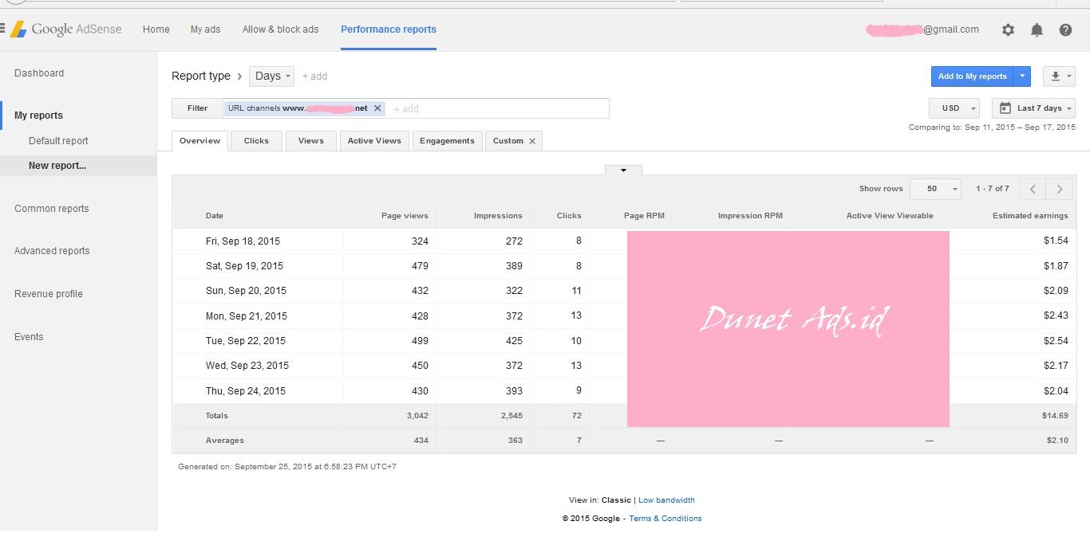This screenshot has width=1090, height=533.
Task: Select Default report in sidebar
Action: click(58, 141)
